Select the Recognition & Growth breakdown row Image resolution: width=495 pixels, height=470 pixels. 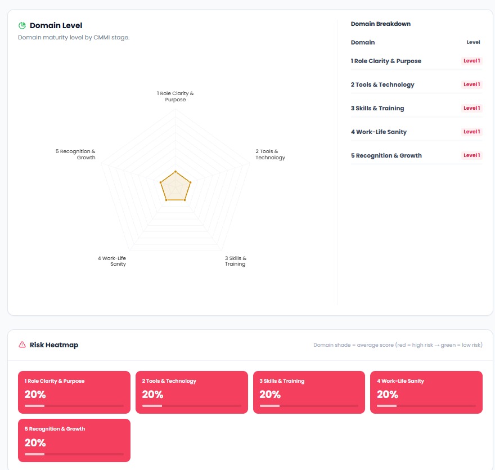pos(416,156)
